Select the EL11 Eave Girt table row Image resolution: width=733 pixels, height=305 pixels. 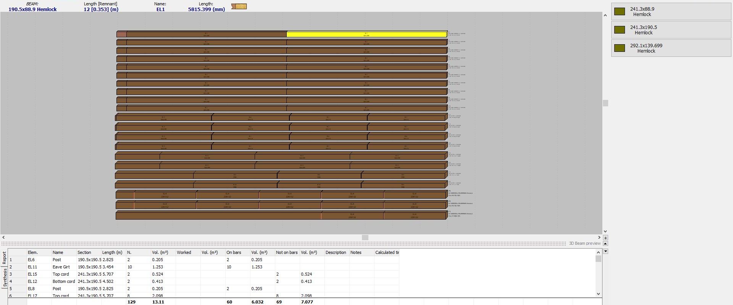pos(203,267)
